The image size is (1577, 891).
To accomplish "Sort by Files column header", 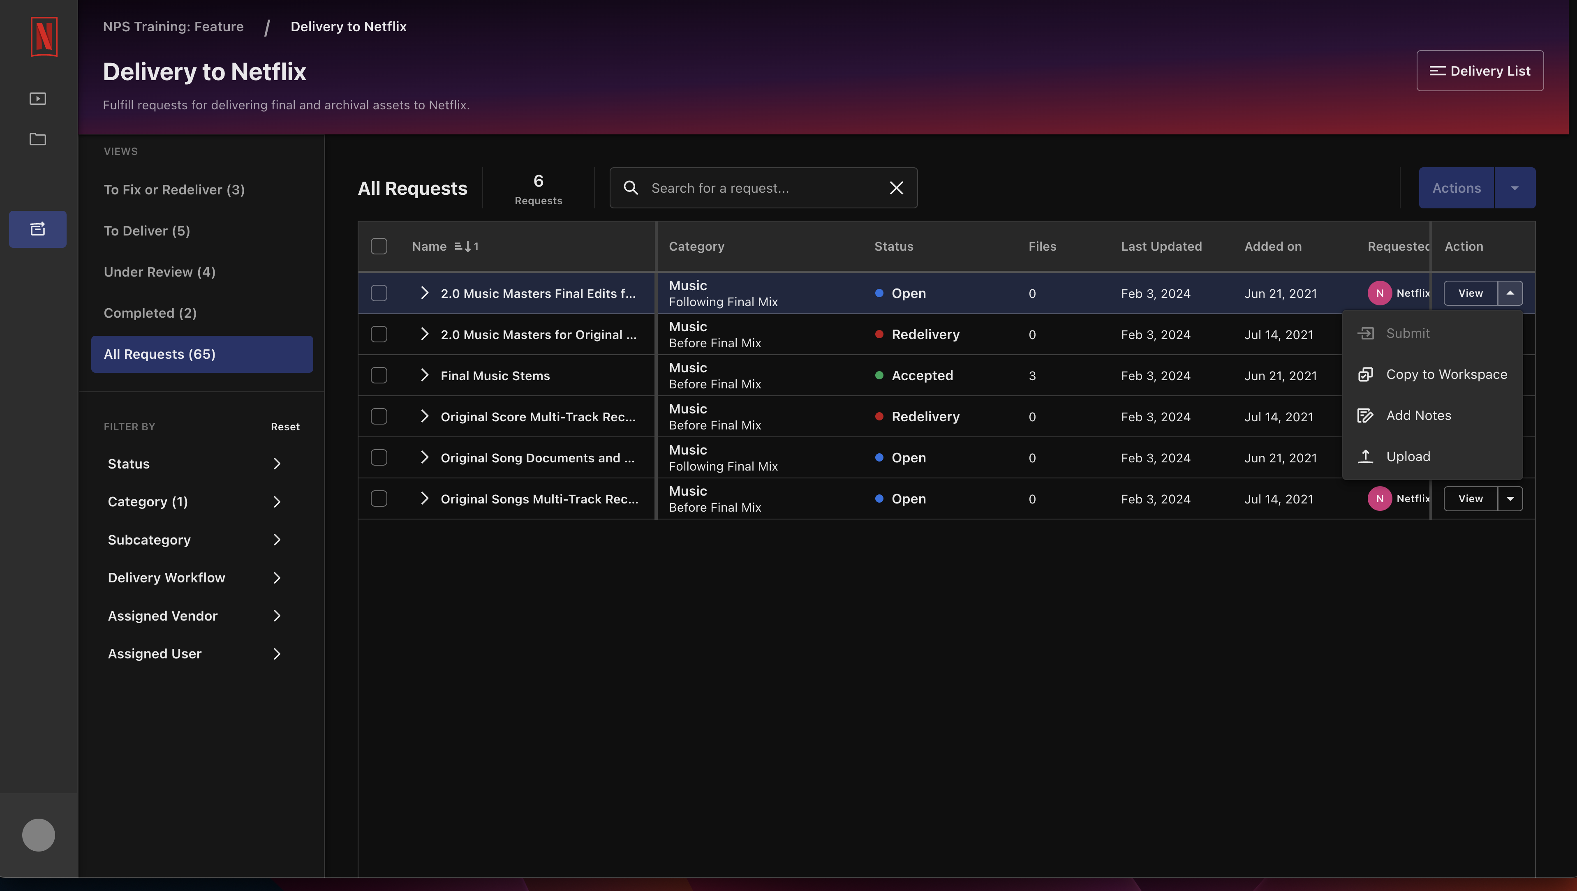I will 1042,246.
